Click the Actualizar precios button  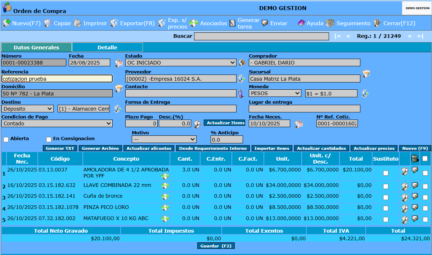pos(374,148)
